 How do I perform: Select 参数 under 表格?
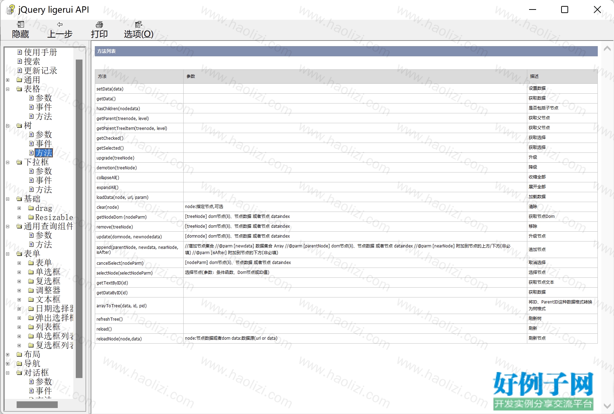pos(44,98)
